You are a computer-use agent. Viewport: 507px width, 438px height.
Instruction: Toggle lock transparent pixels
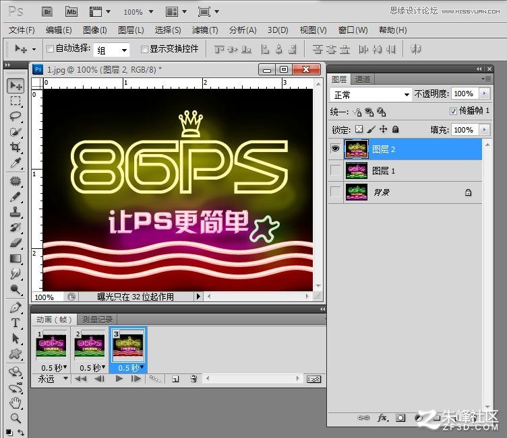tap(359, 129)
